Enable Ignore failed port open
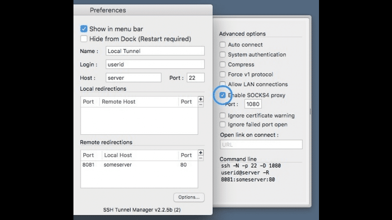Image resolution: width=392 pixels, height=220 pixels. click(x=223, y=124)
